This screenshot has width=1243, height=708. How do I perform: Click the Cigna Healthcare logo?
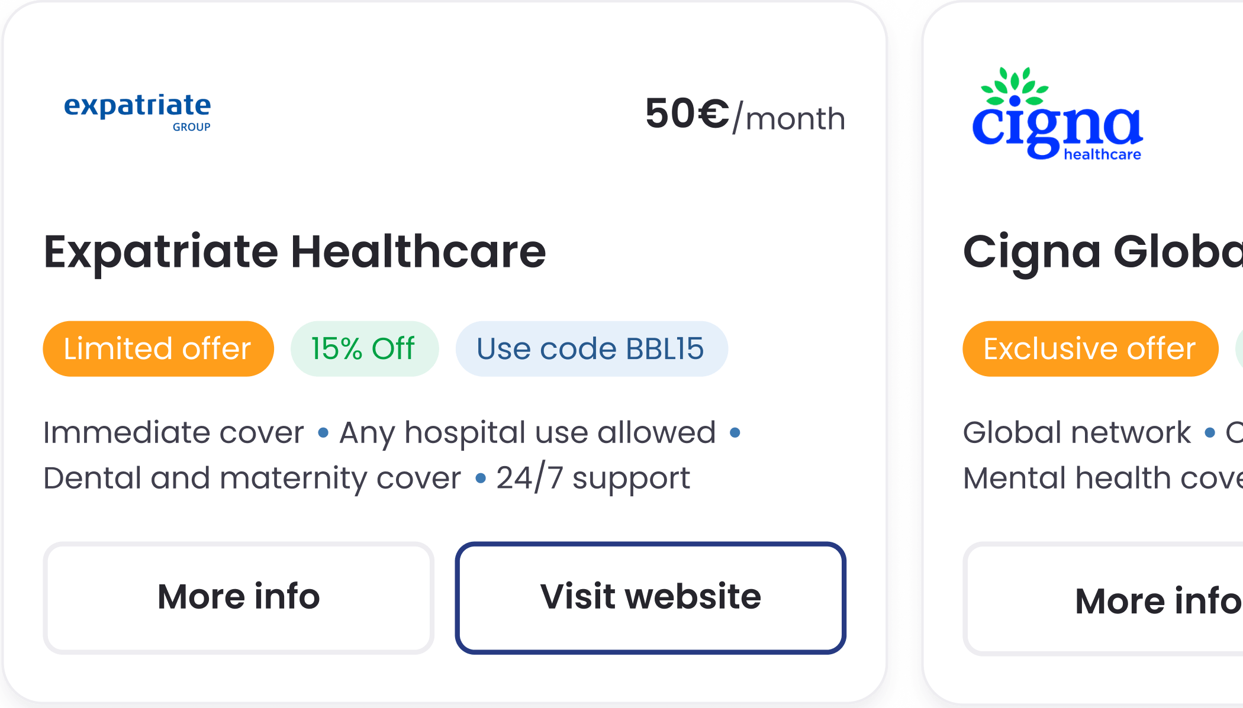[1057, 115]
